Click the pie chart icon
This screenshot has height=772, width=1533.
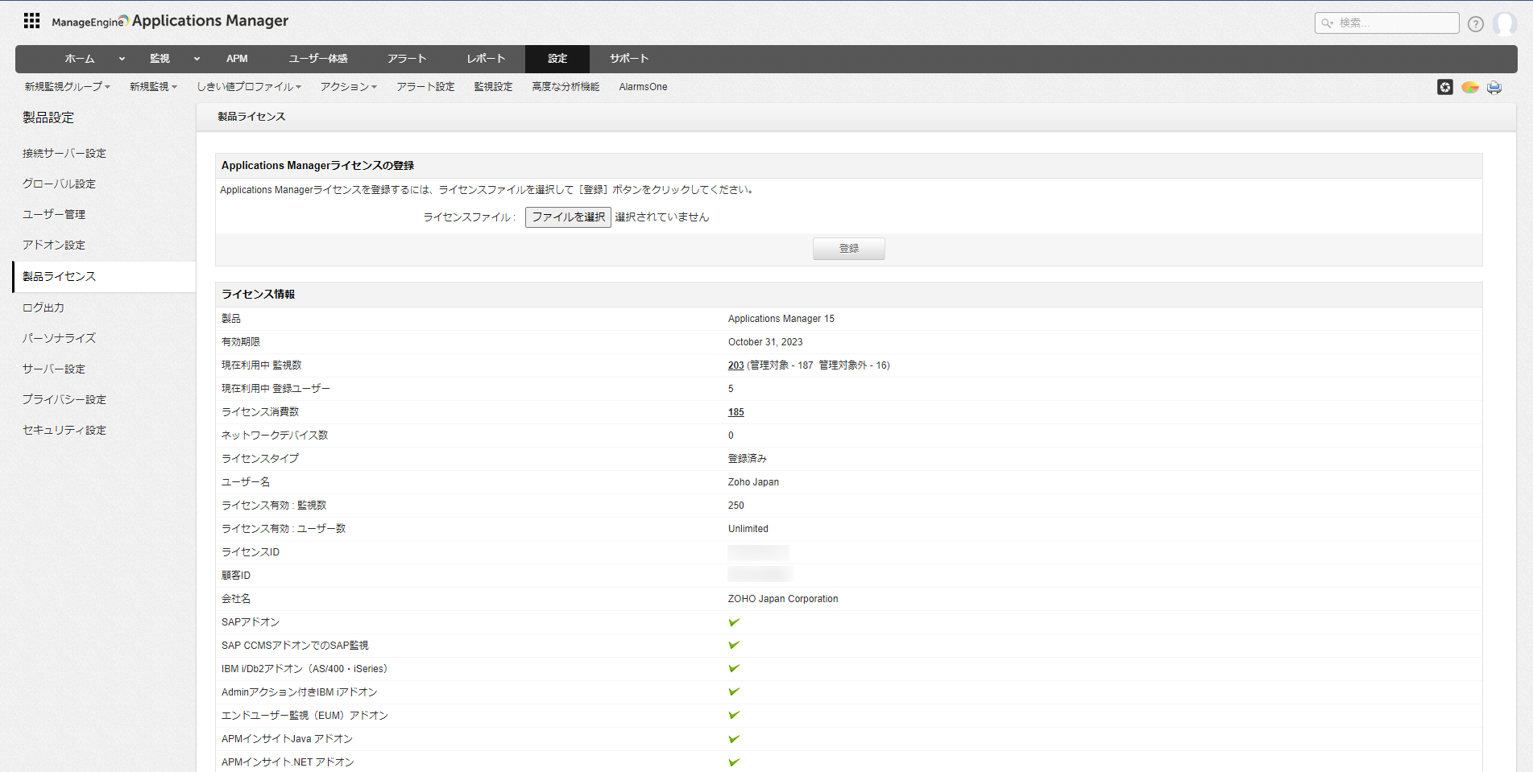tap(1470, 87)
